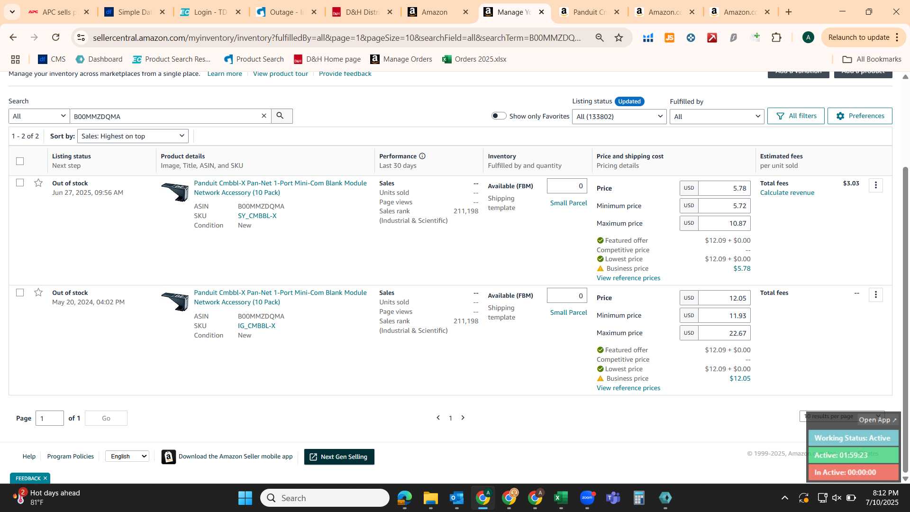Bookmark this page with the star icon
This screenshot has height=512, width=910.
(619, 37)
